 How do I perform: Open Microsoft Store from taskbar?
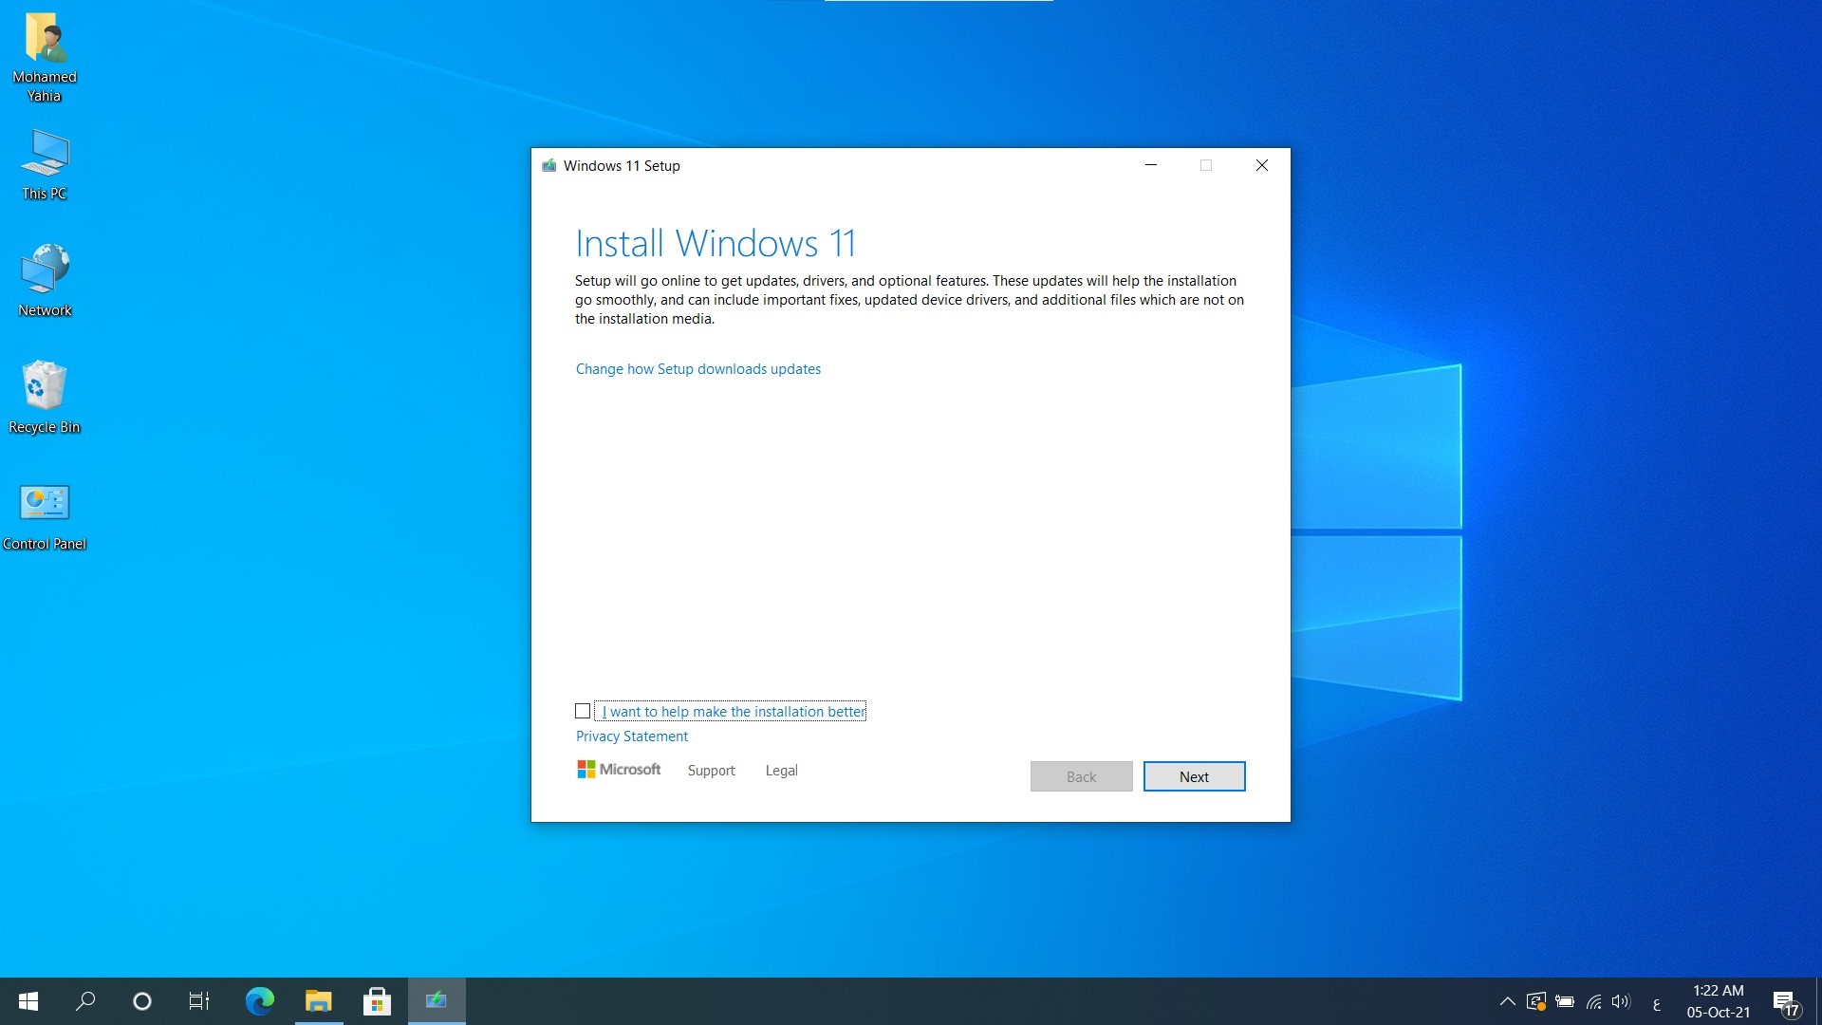tap(377, 1000)
